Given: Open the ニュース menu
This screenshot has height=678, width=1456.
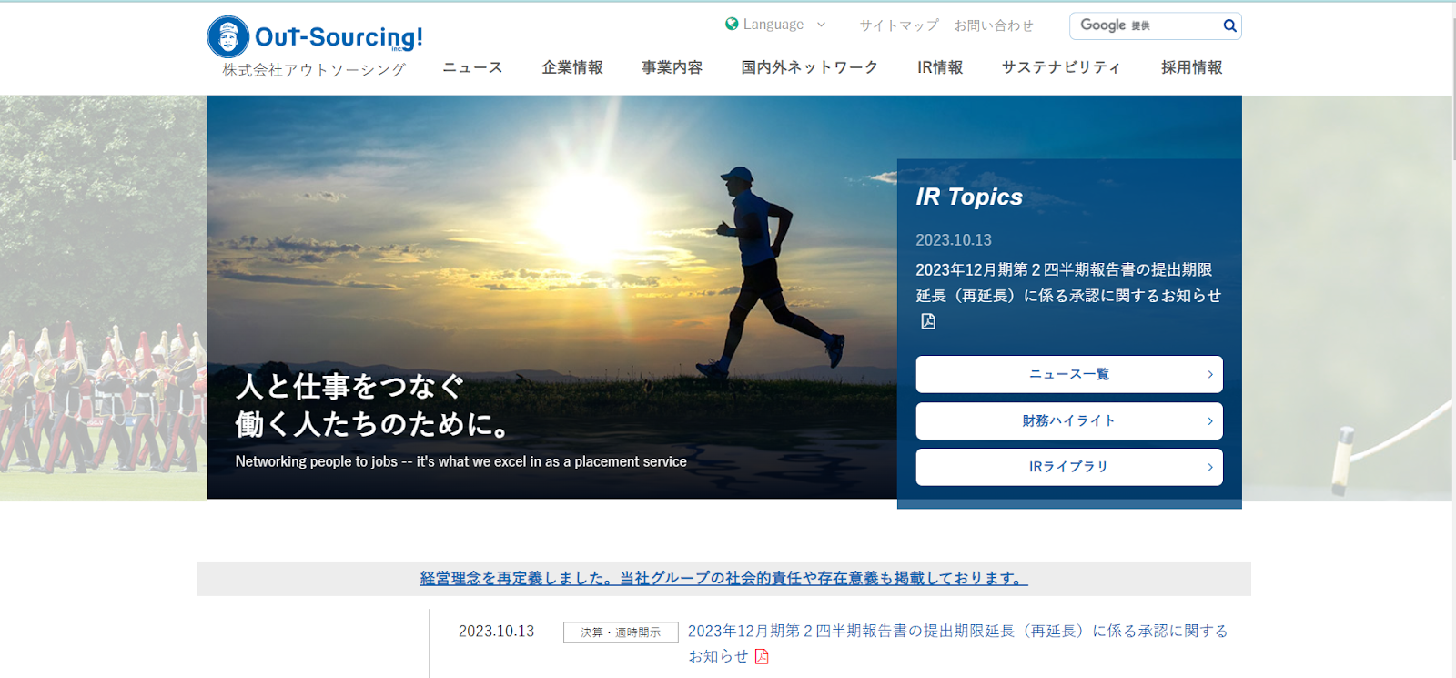Looking at the screenshot, I should pyautogui.click(x=472, y=67).
